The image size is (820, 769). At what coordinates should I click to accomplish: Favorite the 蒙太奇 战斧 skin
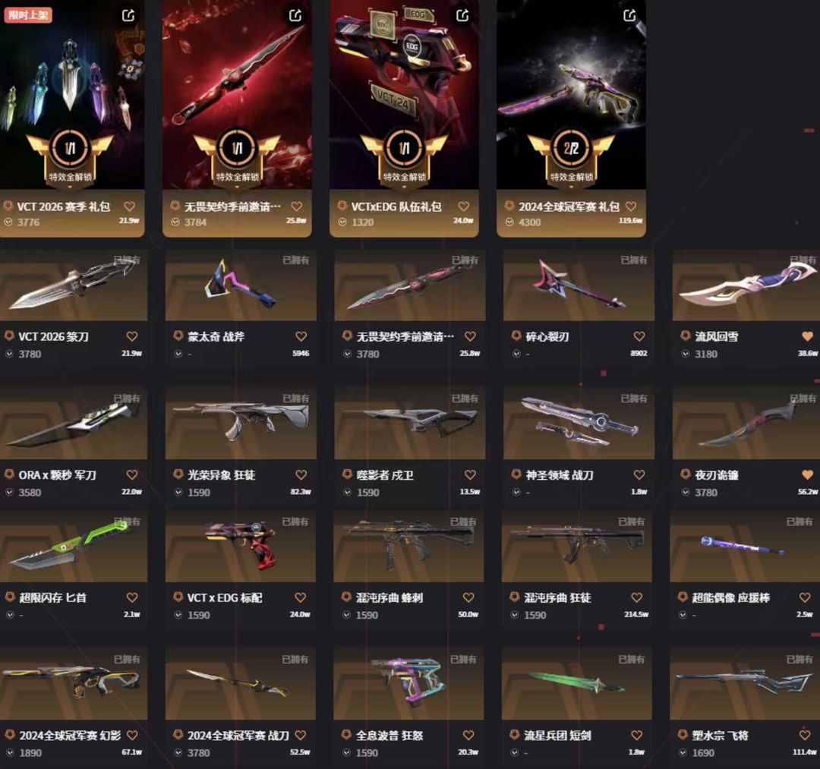(301, 336)
